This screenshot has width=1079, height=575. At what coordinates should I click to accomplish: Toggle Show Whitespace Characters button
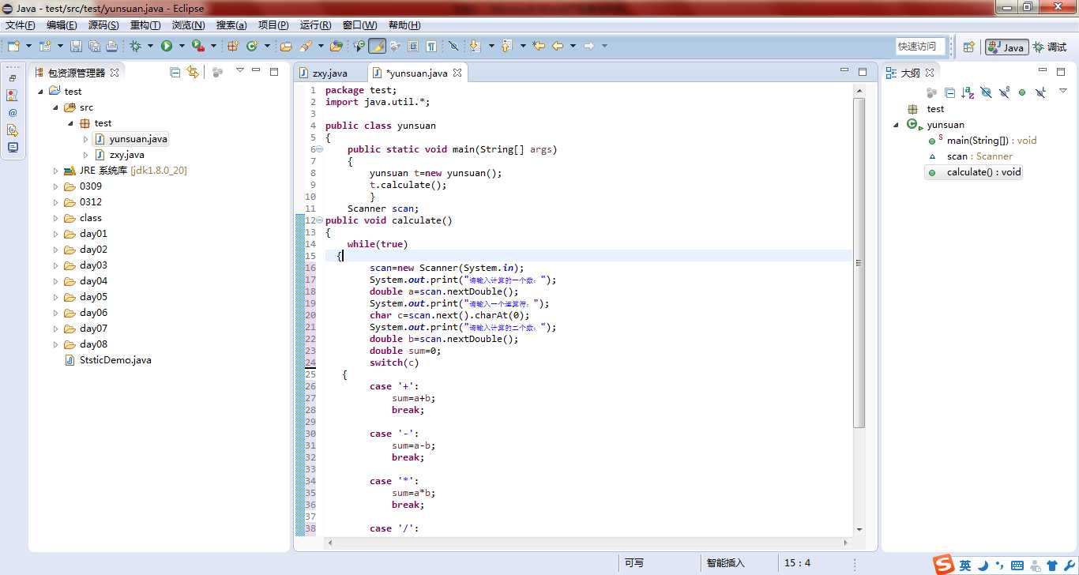pyautogui.click(x=431, y=46)
